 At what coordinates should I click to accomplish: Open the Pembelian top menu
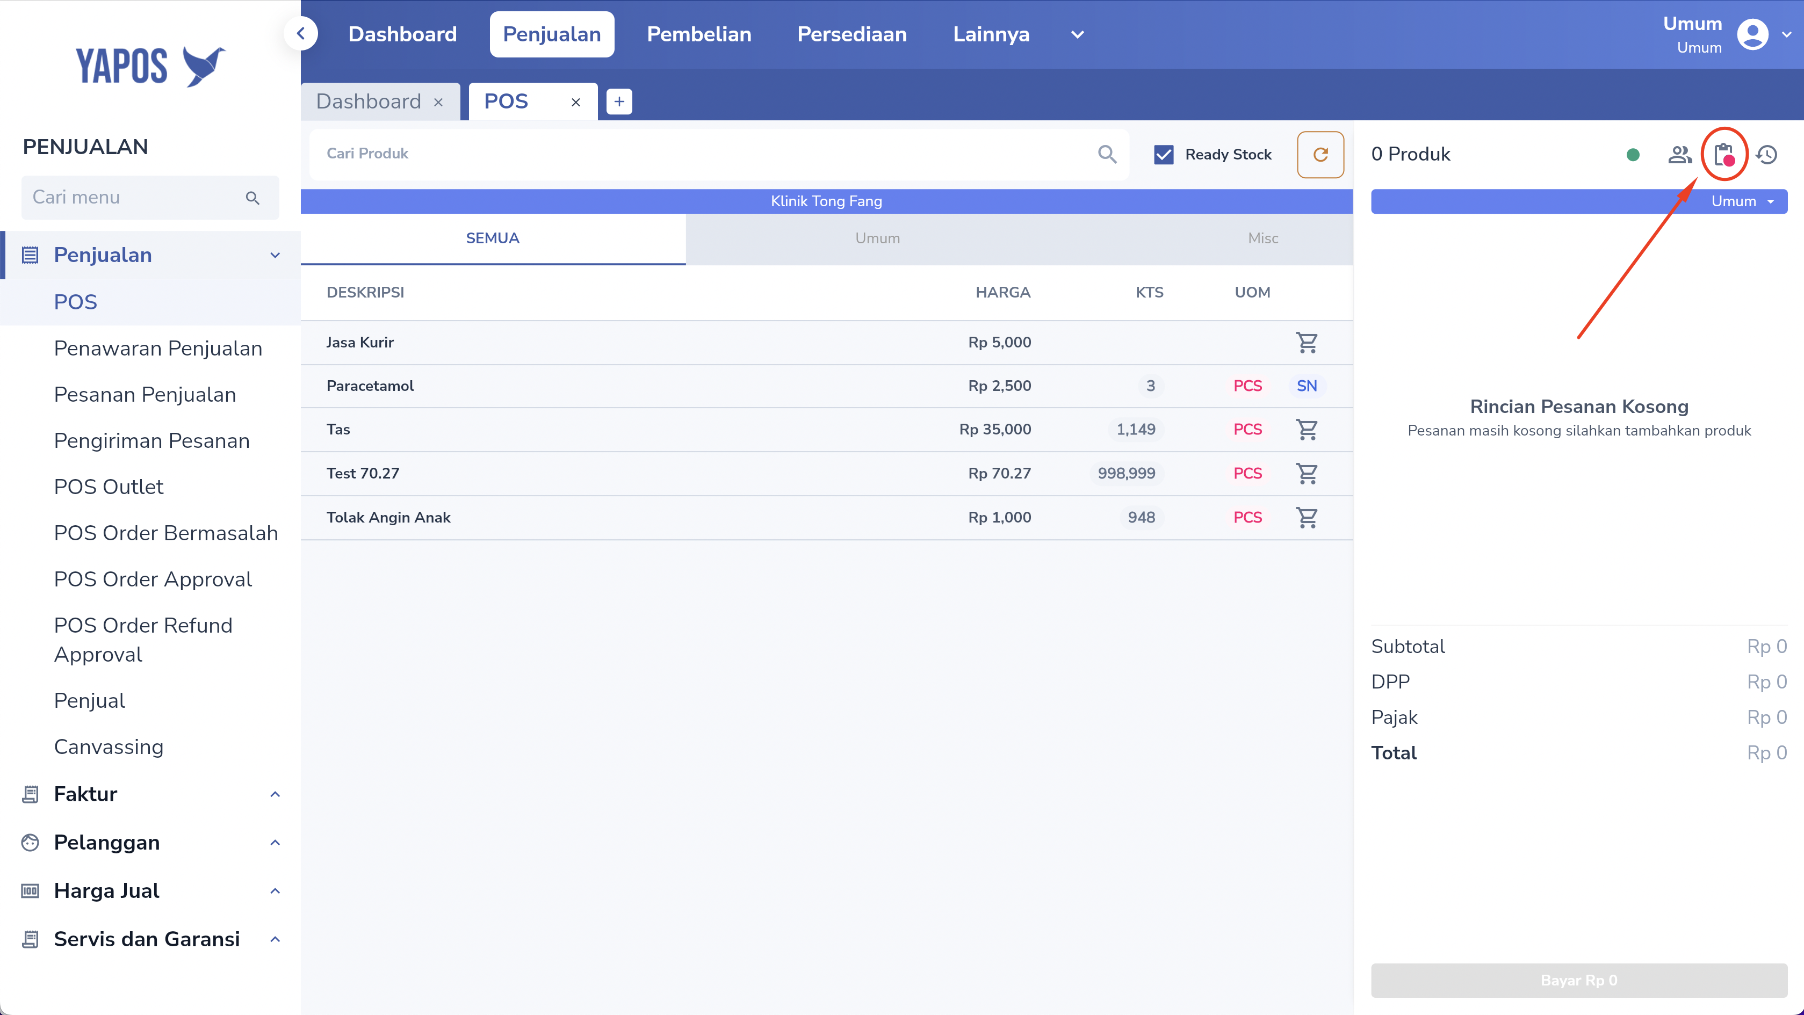tap(699, 34)
